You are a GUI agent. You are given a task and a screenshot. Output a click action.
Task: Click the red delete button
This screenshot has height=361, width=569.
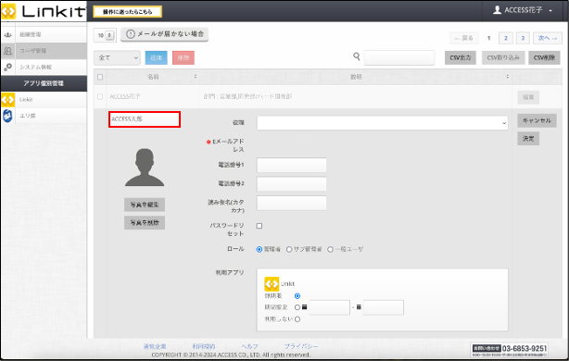coord(183,57)
